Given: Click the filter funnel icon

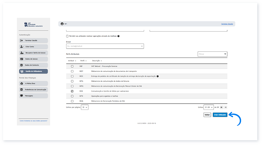Looking at the screenshot, I should tap(225, 54).
